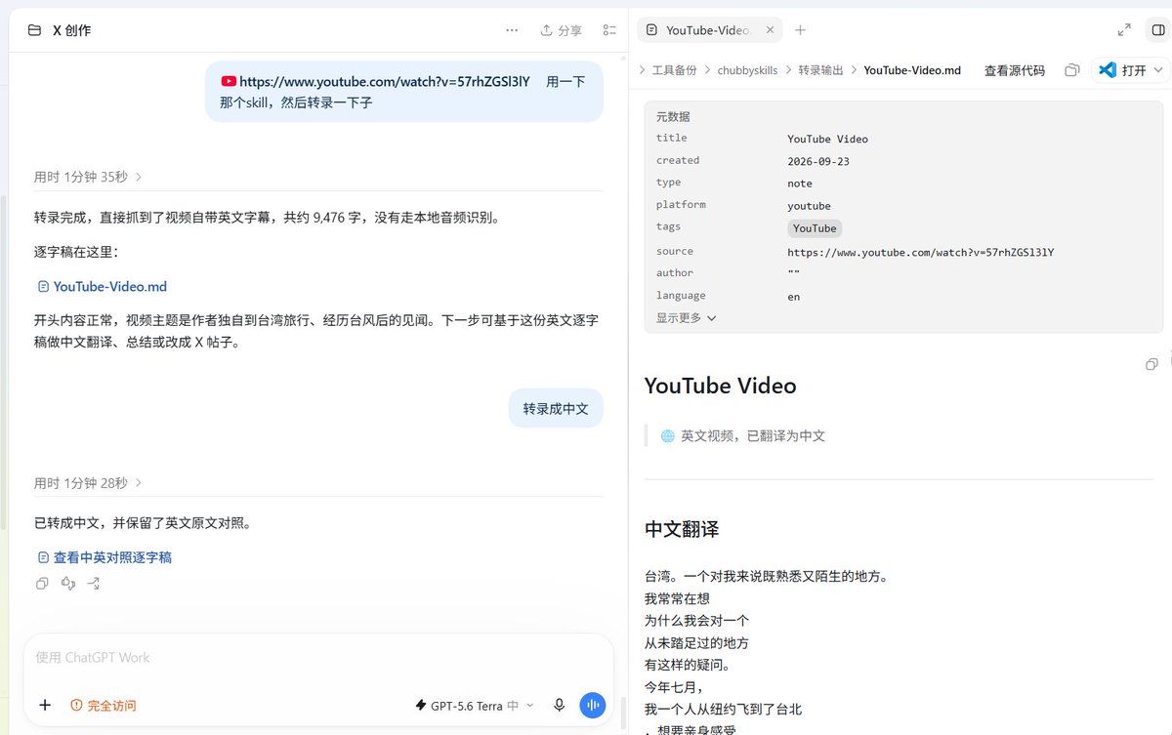The height and width of the screenshot is (735, 1172).
Task: Expand 用时 1分钟 28秒 details
Action: point(88,483)
